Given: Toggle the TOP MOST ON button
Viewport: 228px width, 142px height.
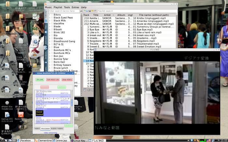Looking at the screenshot, I should tap(53, 80).
